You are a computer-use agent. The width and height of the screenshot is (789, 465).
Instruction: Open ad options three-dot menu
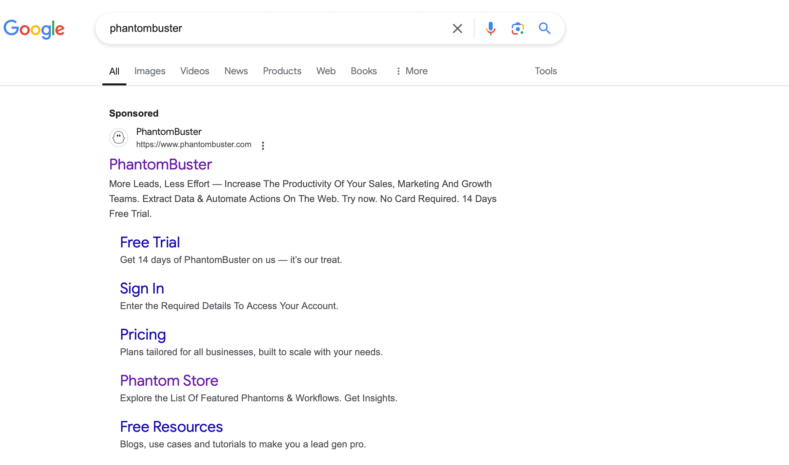pyautogui.click(x=263, y=145)
